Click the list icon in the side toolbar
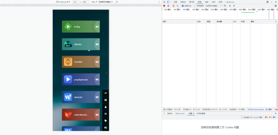The image size is (278, 135). [x=106, y=114]
